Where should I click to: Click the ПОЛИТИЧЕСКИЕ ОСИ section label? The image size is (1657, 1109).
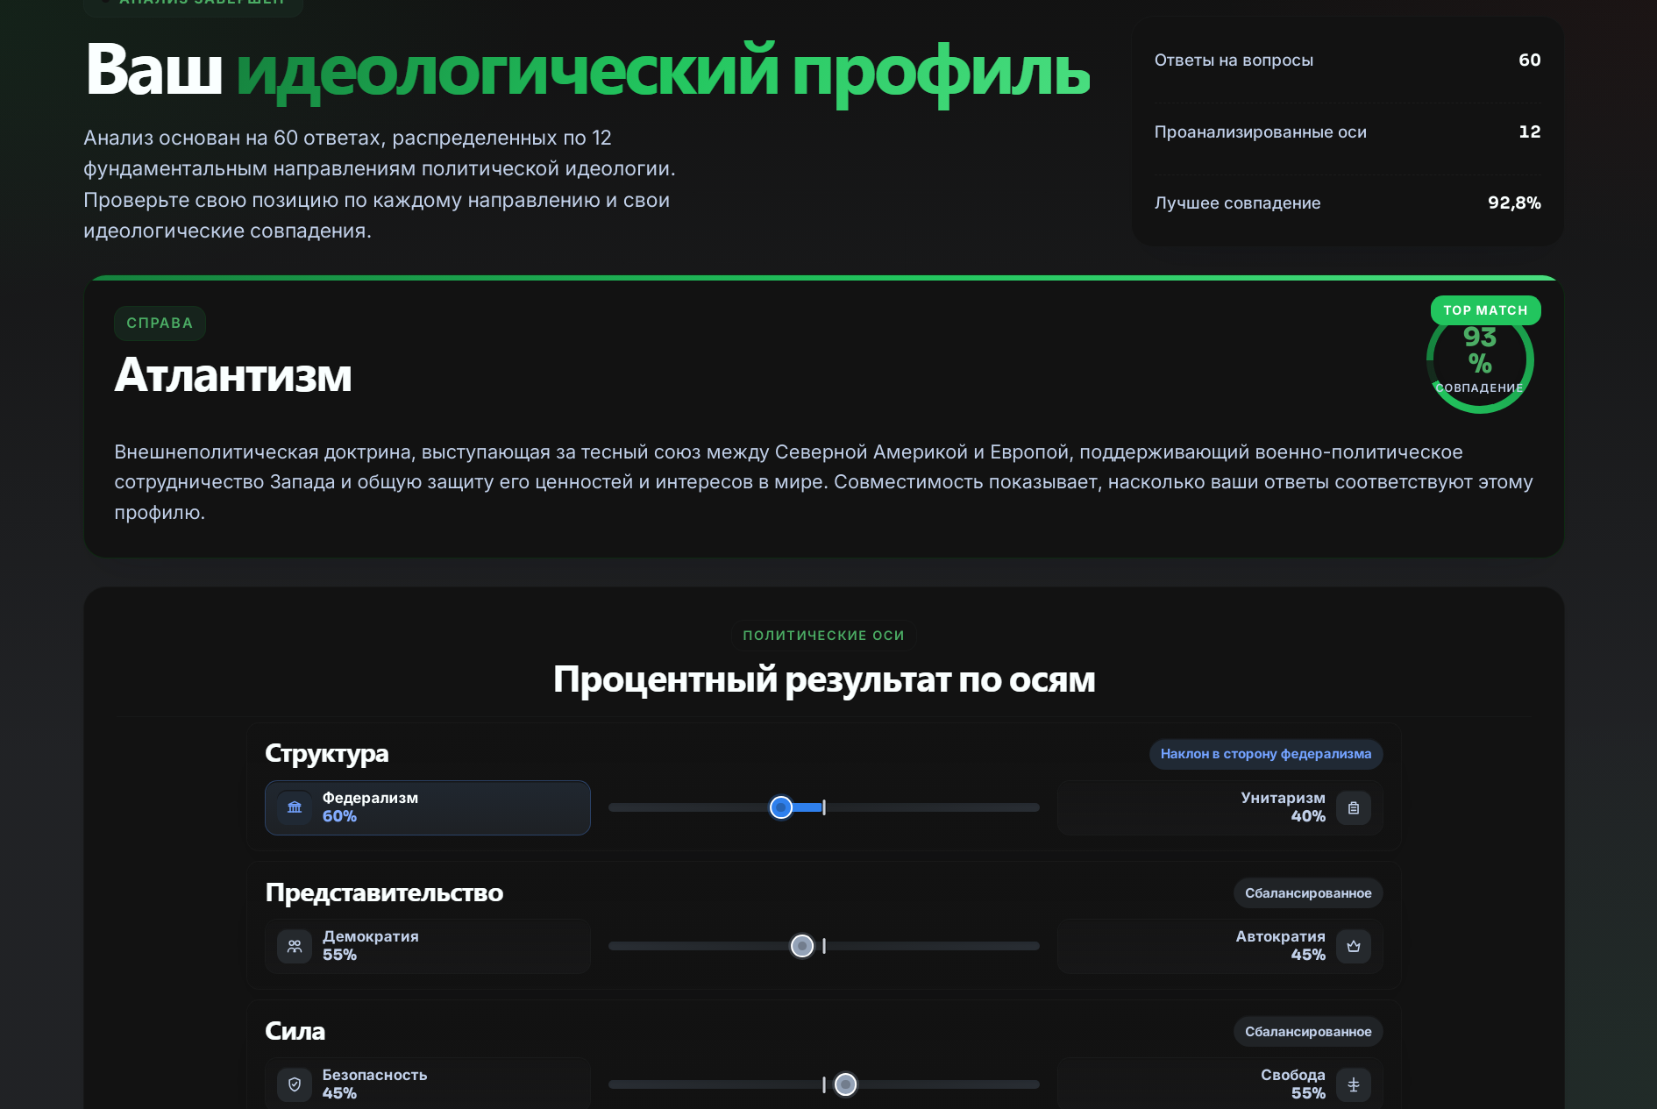click(823, 636)
